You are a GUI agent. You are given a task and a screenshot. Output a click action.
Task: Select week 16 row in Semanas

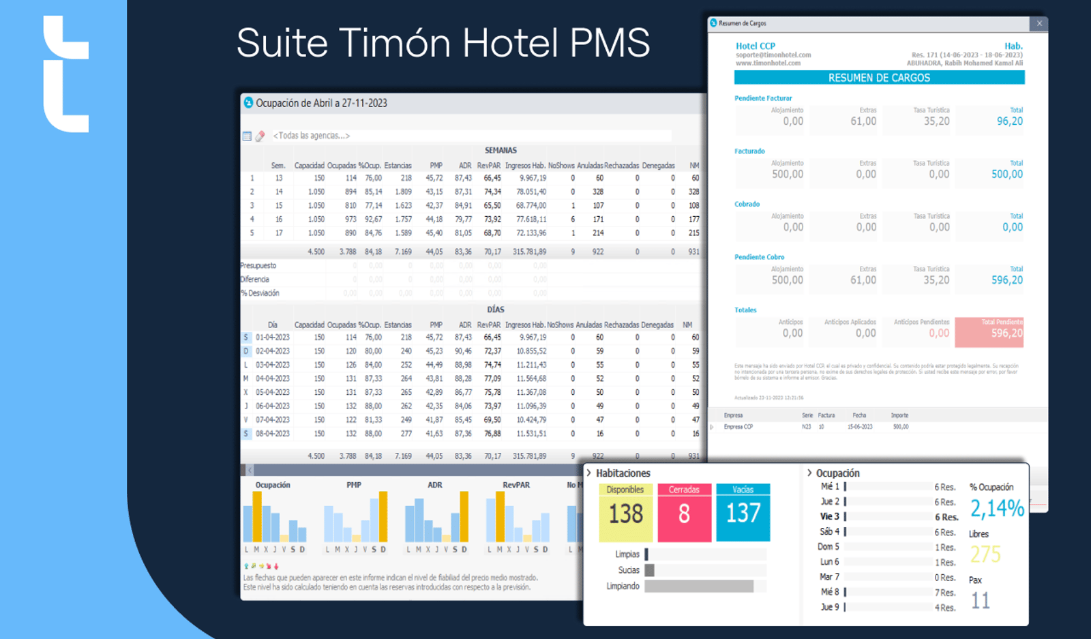pyautogui.click(x=472, y=220)
